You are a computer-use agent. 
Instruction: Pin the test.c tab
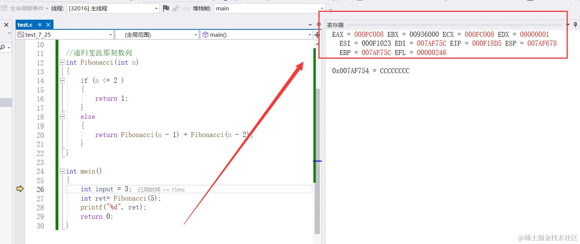pos(39,25)
